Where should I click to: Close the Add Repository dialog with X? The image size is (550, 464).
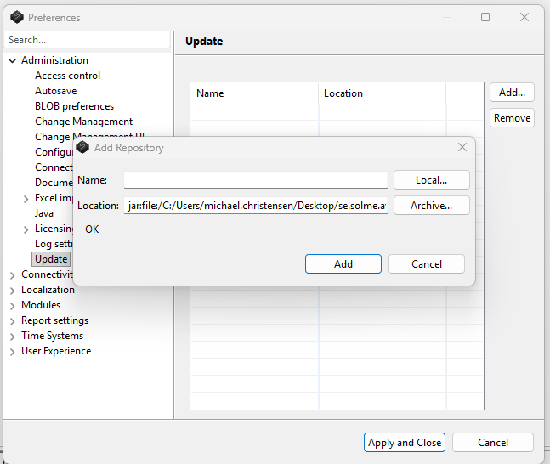462,147
